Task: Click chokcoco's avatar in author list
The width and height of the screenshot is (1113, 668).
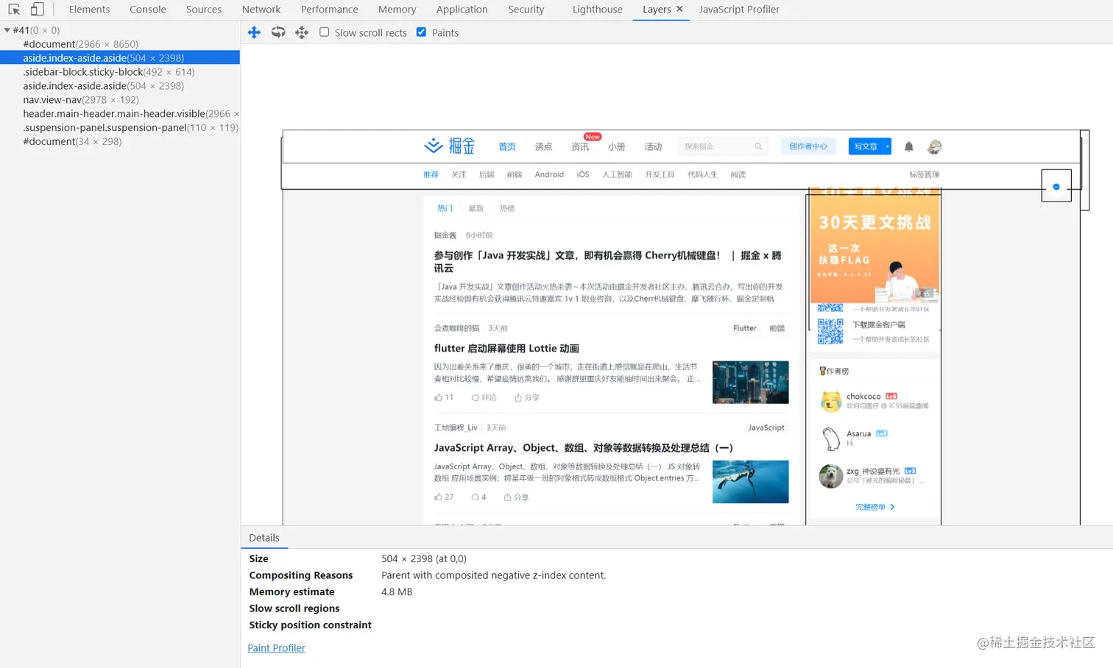Action: click(x=831, y=401)
